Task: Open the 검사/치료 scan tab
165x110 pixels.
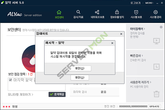Action: [78, 14]
